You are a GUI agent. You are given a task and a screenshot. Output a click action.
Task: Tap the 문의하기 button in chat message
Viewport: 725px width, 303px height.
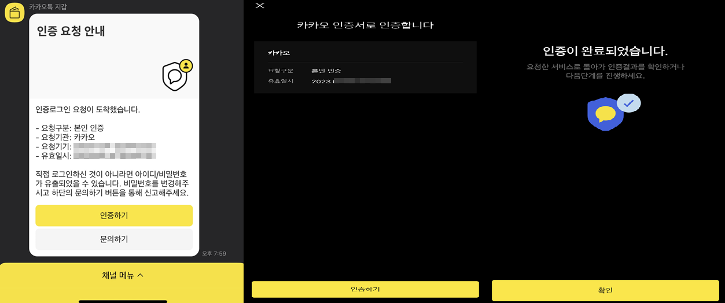pyautogui.click(x=114, y=239)
